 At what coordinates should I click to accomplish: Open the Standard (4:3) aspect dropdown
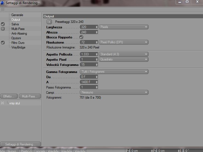click(x=124, y=54)
